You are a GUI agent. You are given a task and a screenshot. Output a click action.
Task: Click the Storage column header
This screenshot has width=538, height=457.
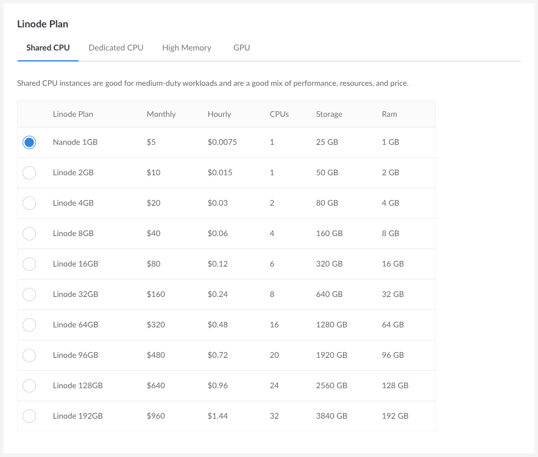coord(328,114)
